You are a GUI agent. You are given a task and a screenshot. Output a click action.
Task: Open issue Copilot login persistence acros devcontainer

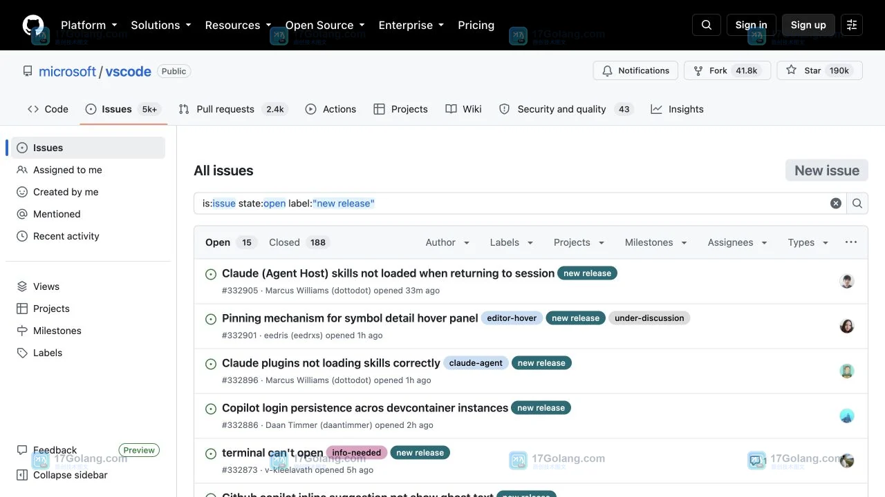click(365, 408)
